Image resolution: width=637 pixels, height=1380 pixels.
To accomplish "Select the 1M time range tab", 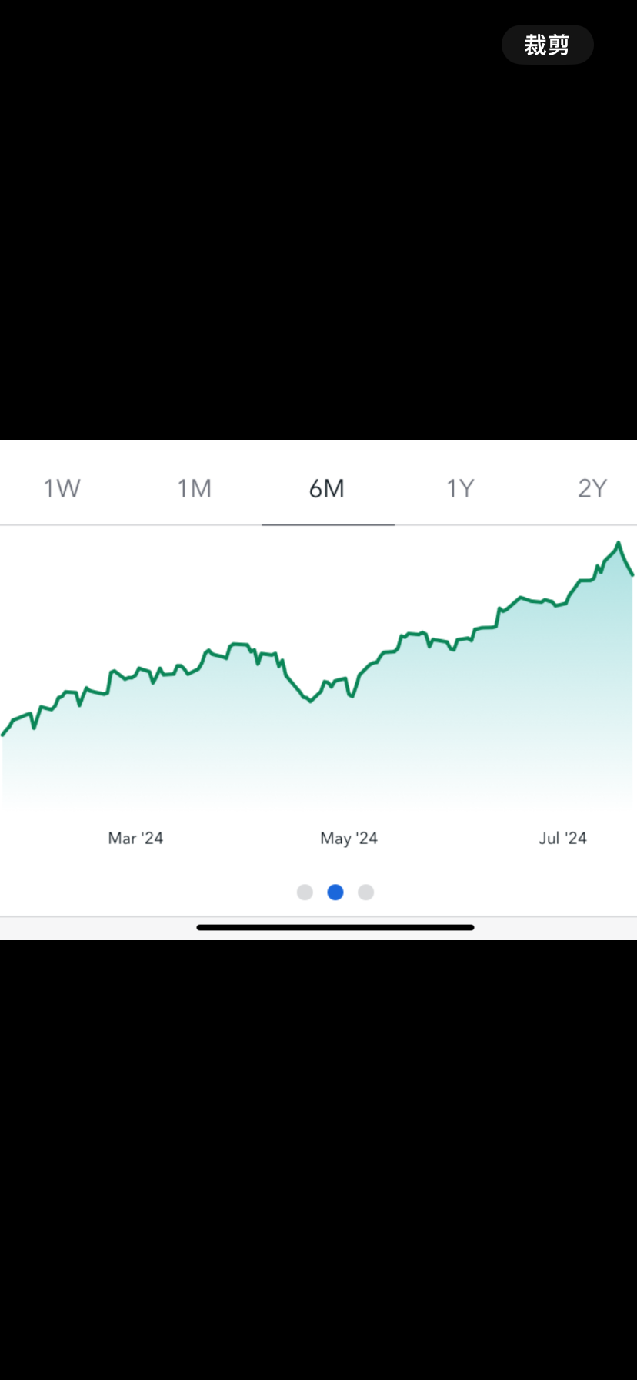I will (195, 488).
